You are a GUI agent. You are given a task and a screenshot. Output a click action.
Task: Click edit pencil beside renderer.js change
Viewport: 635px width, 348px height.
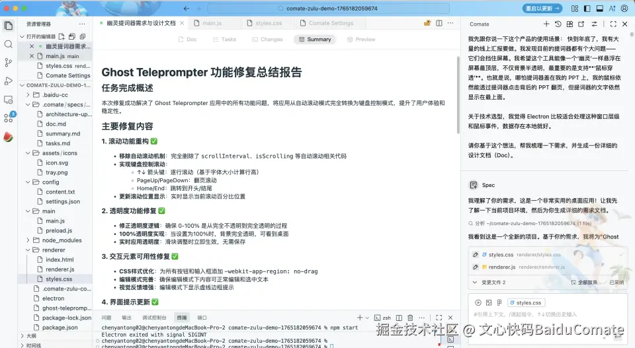point(476,267)
